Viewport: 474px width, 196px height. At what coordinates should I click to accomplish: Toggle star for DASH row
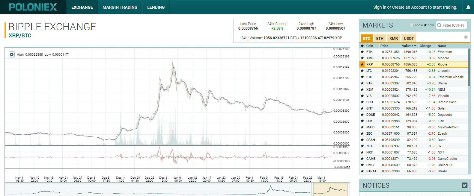click(x=362, y=140)
